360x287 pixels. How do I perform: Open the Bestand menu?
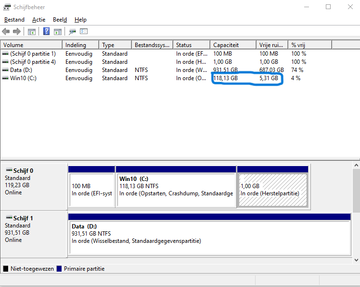pyautogui.click(x=13, y=20)
